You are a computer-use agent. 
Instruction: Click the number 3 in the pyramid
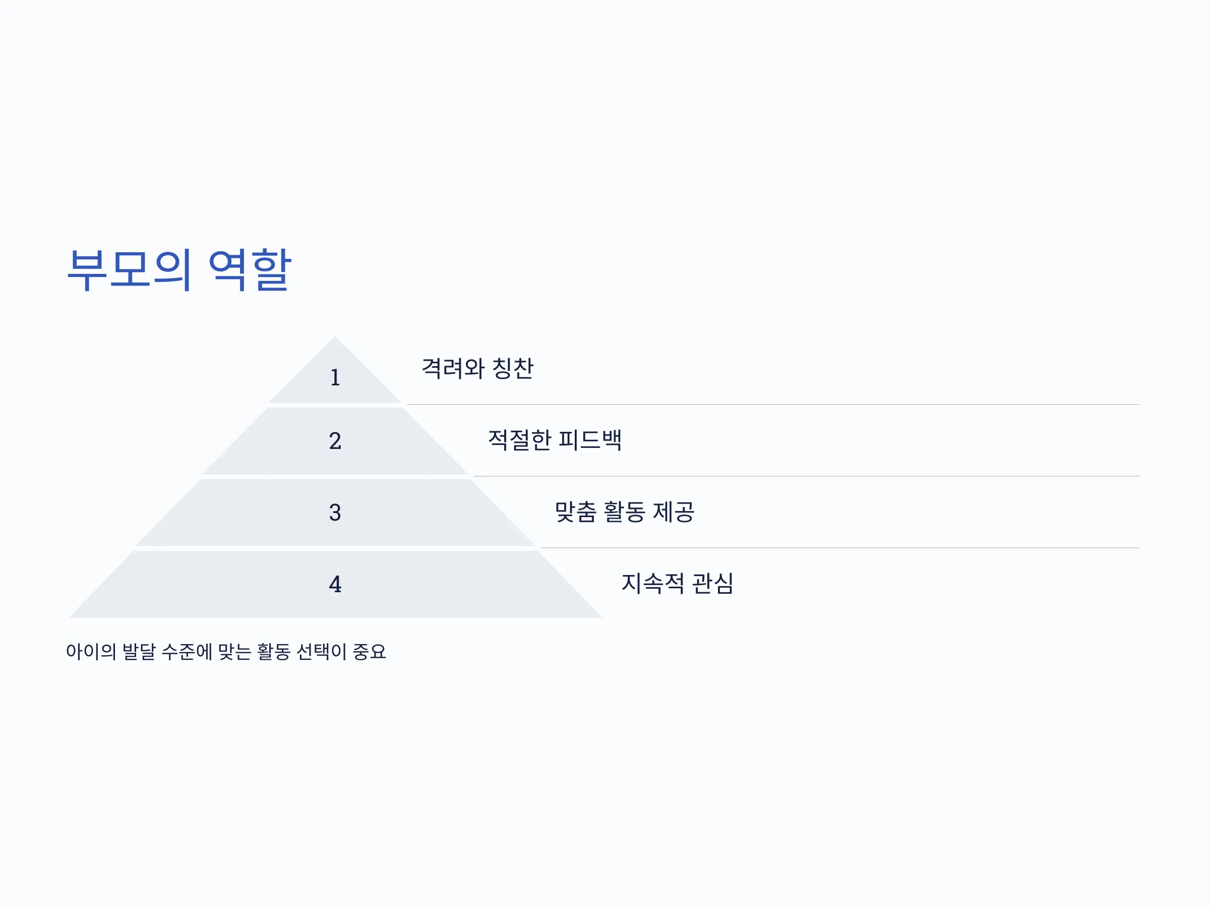point(335,513)
